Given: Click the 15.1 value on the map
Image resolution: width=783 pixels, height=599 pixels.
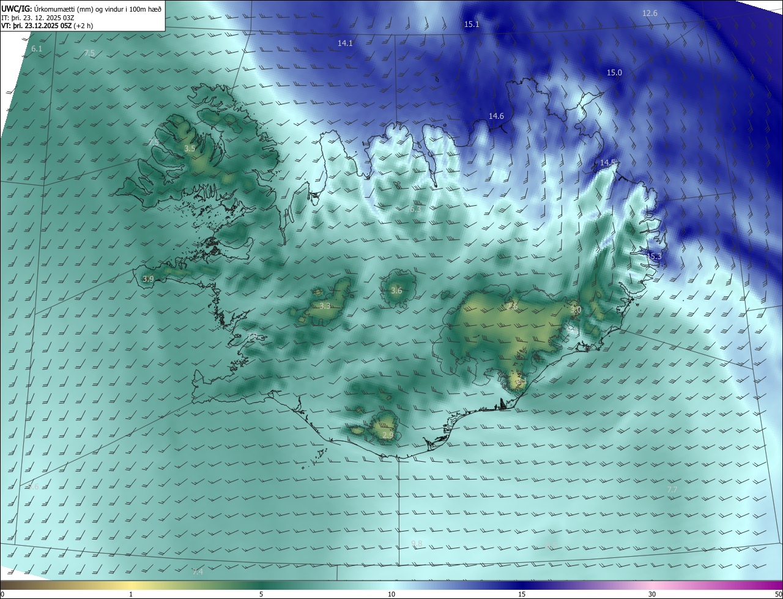Looking at the screenshot, I should (x=472, y=24).
